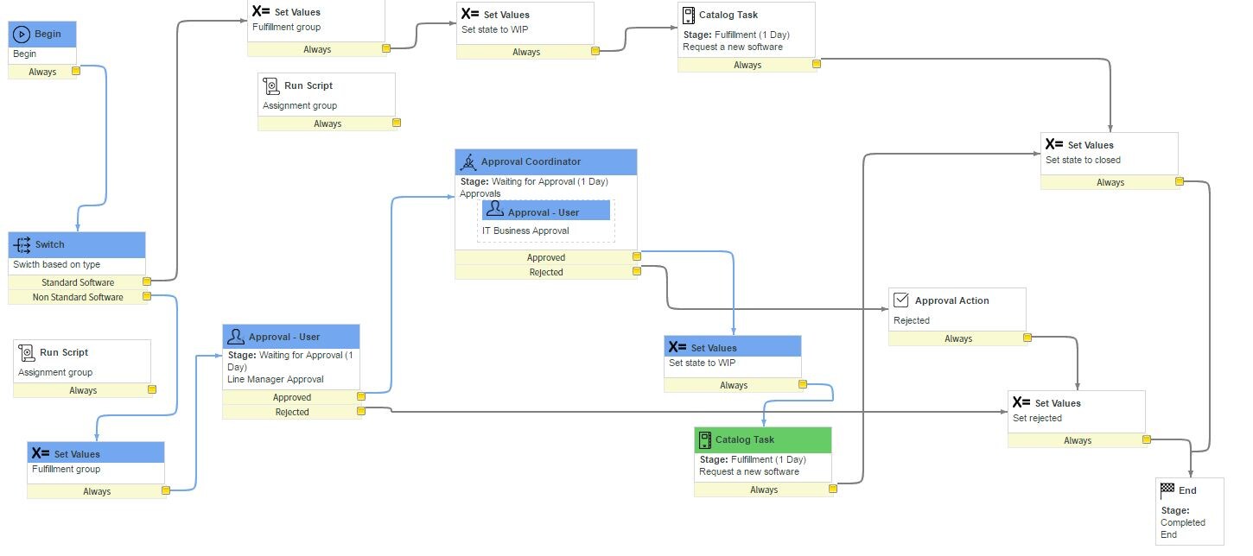Click the 'IT Business Approval' label
This screenshot has width=1253, height=556.
point(525,231)
